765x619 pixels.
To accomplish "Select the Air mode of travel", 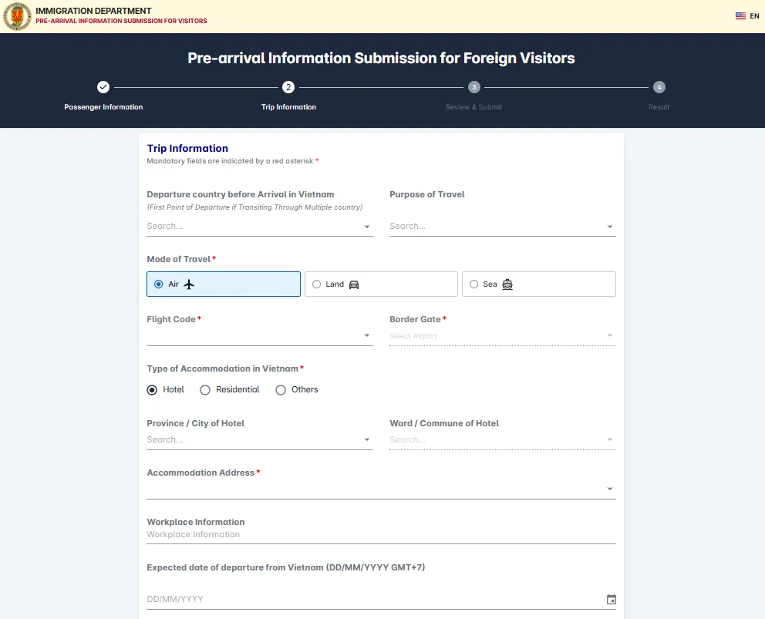I will [224, 284].
